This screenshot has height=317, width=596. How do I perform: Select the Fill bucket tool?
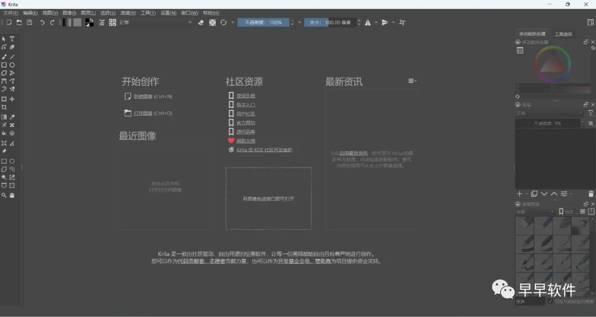(4, 133)
